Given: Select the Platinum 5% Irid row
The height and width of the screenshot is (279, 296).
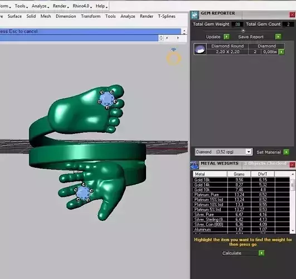Looking at the screenshot, I should tap(241, 209).
